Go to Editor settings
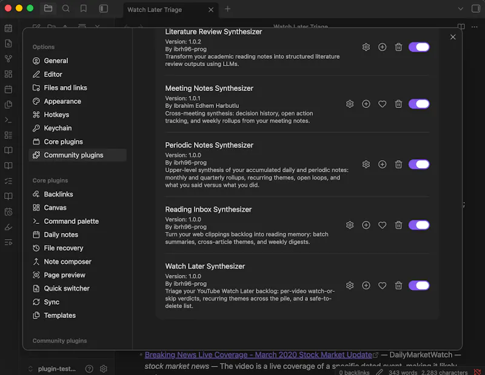The height and width of the screenshot is (375, 485). click(78, 74)
